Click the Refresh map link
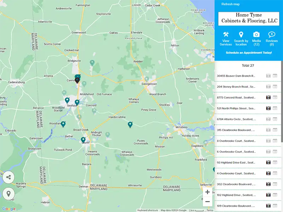This screenshot has height=212, width=283. pos(230,4)
